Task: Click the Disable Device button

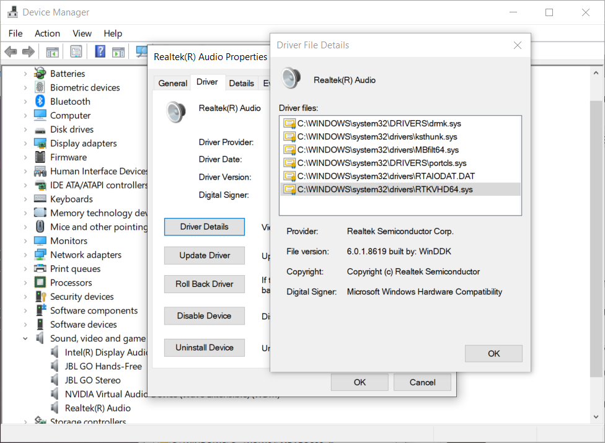Action: pos(205,316)
